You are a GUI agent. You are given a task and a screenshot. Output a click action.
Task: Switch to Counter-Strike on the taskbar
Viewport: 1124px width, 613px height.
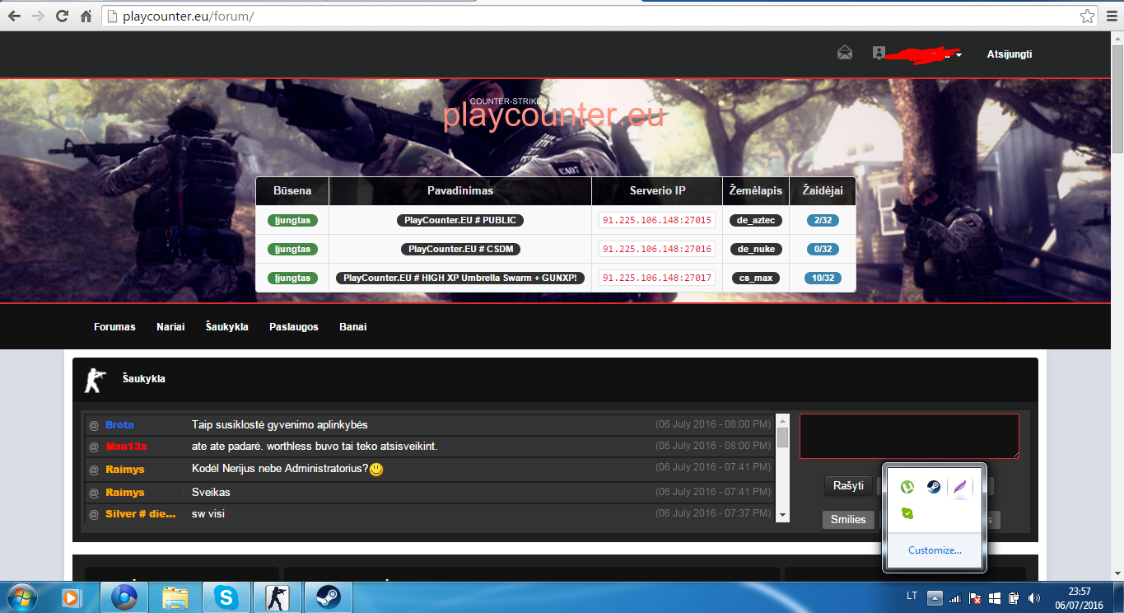[x=278, y=597]
